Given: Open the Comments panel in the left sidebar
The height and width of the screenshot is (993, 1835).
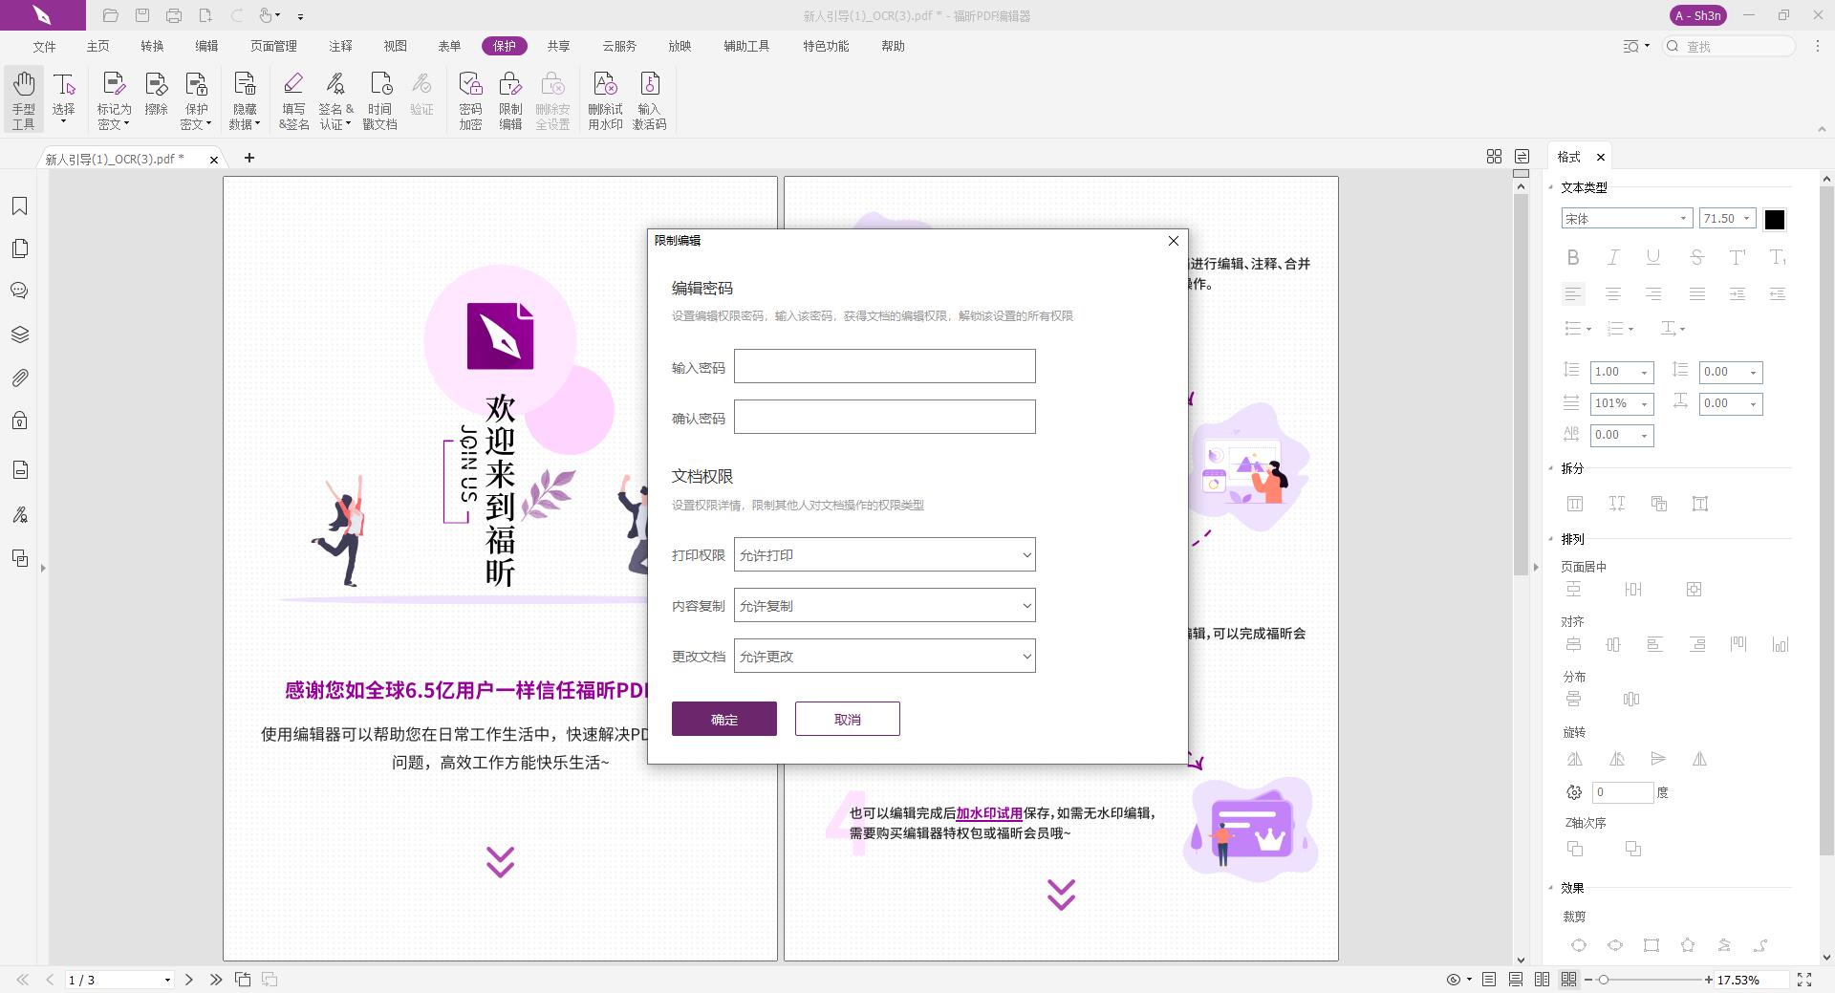Looking at the screenshot, I should [20, 291].
